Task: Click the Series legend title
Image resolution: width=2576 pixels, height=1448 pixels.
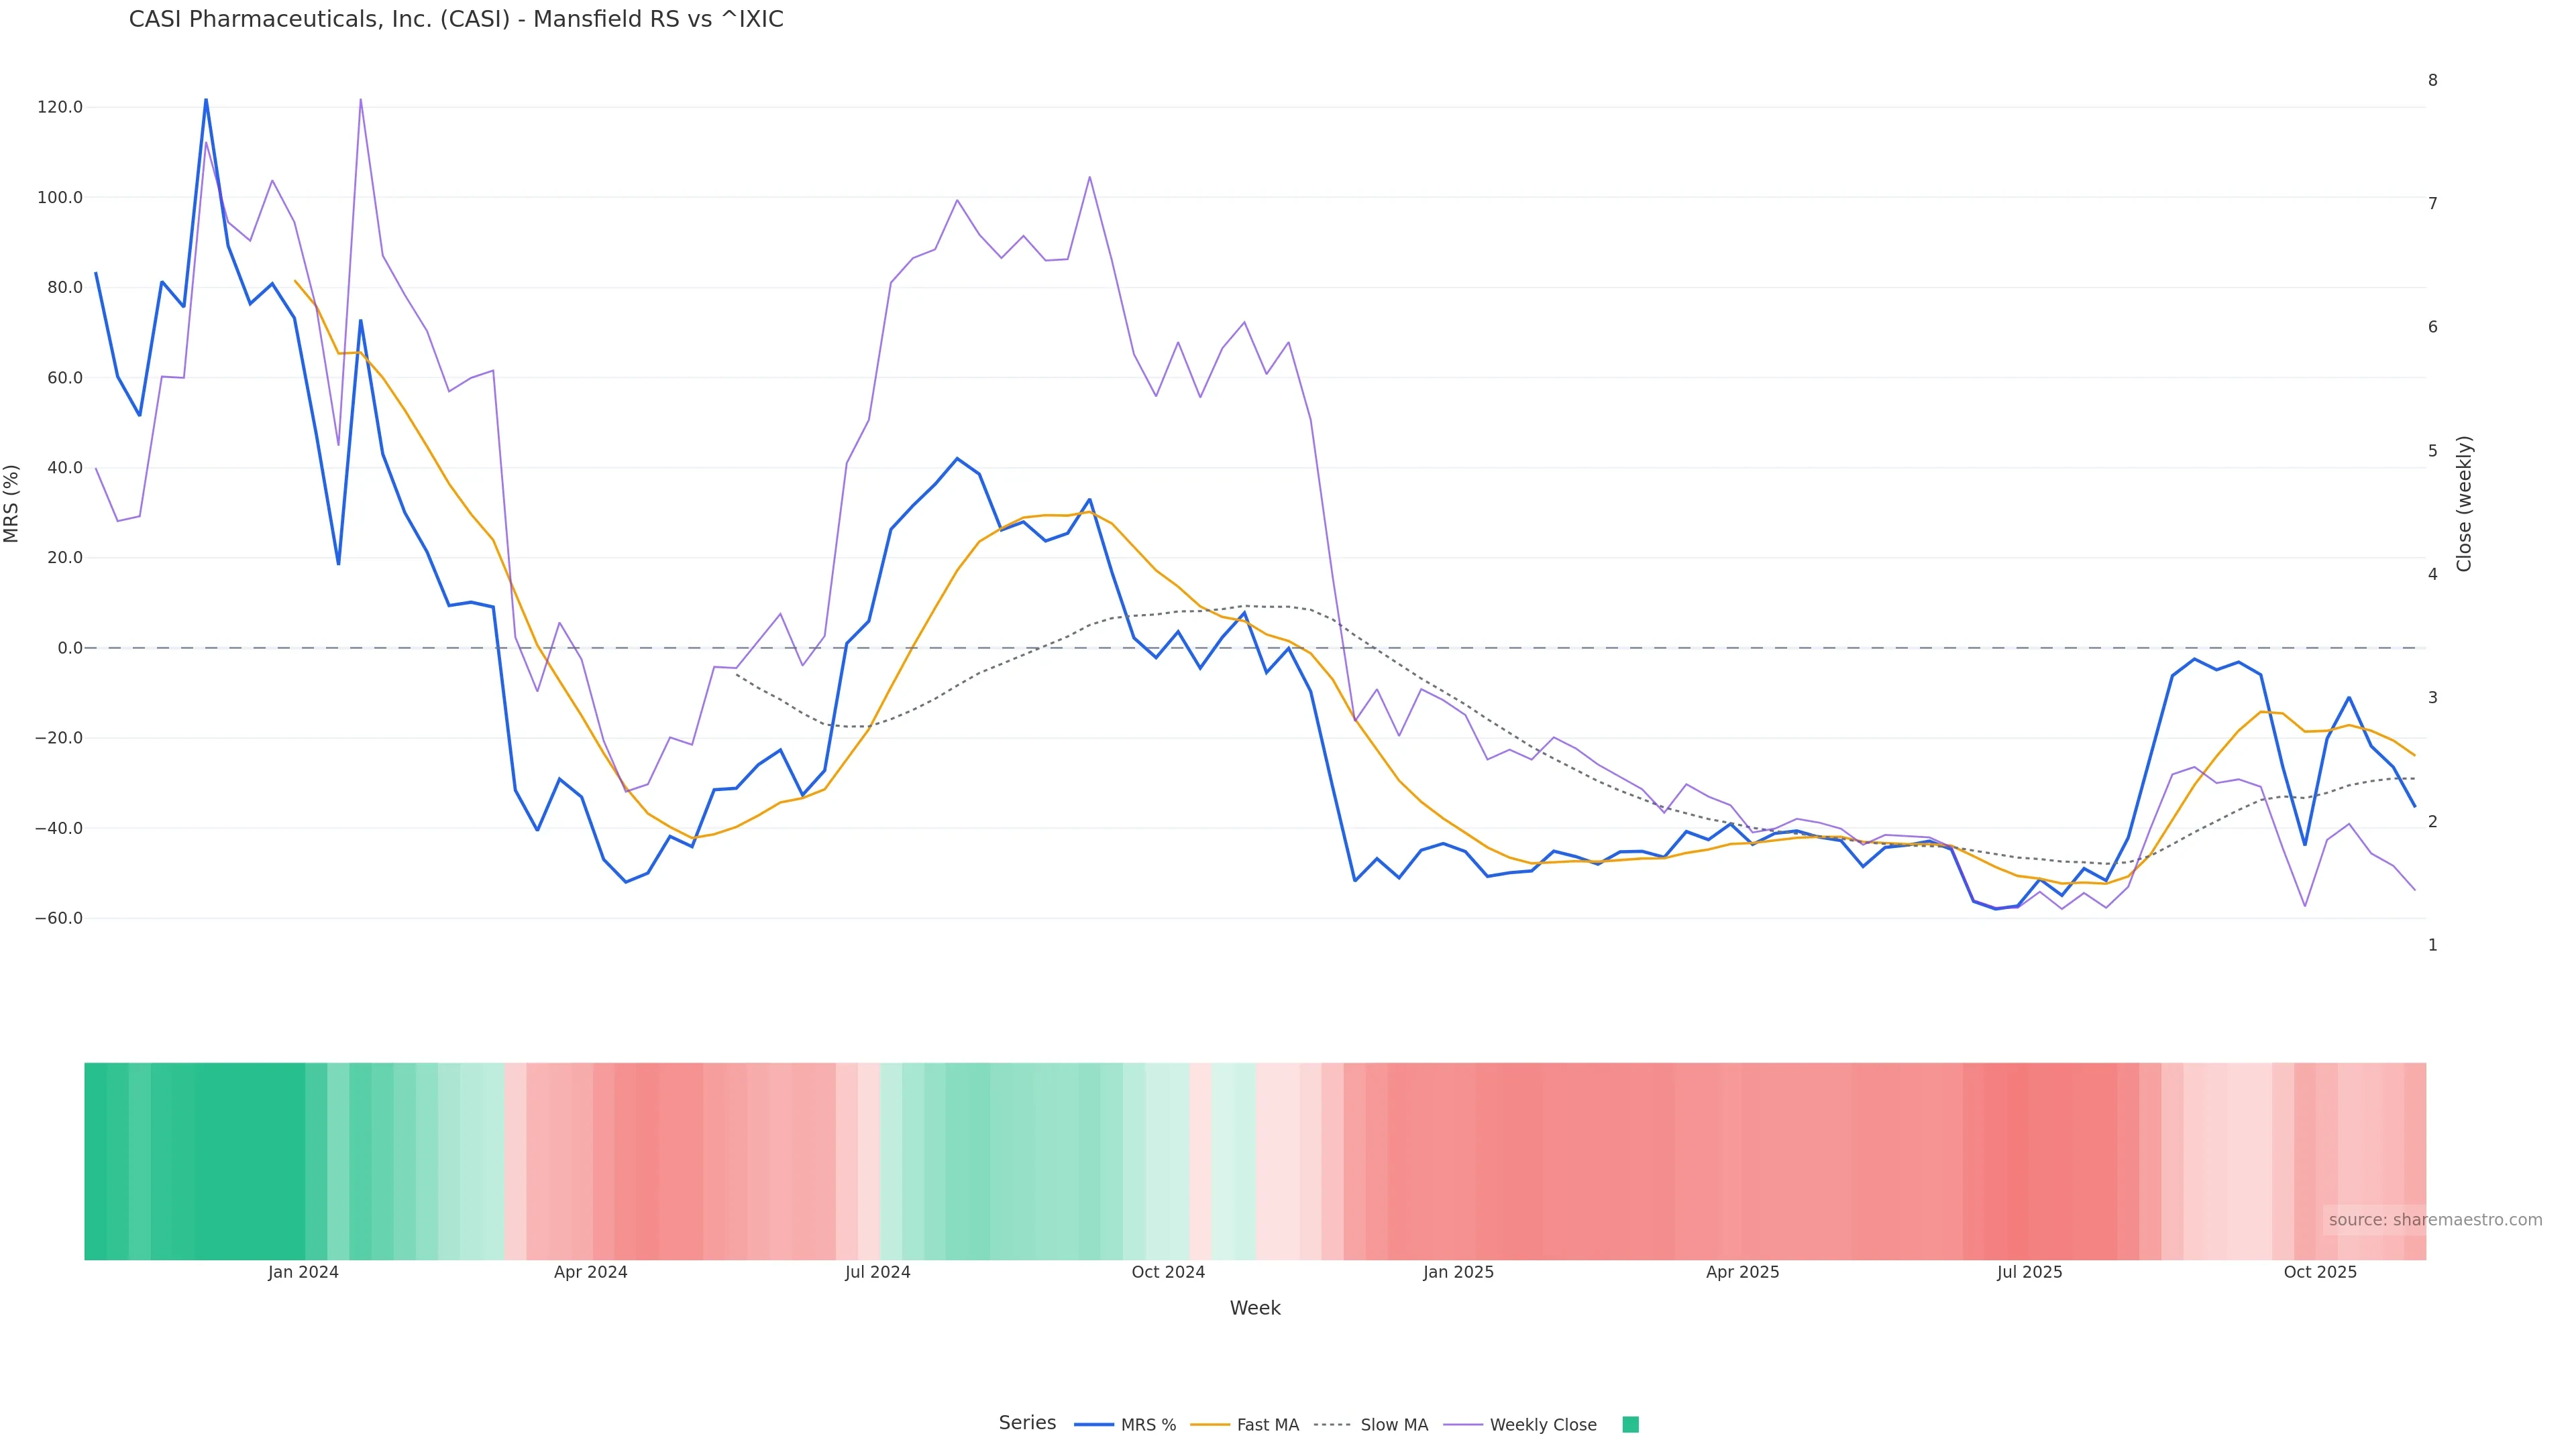Action: click(x=1027, y=1423)
